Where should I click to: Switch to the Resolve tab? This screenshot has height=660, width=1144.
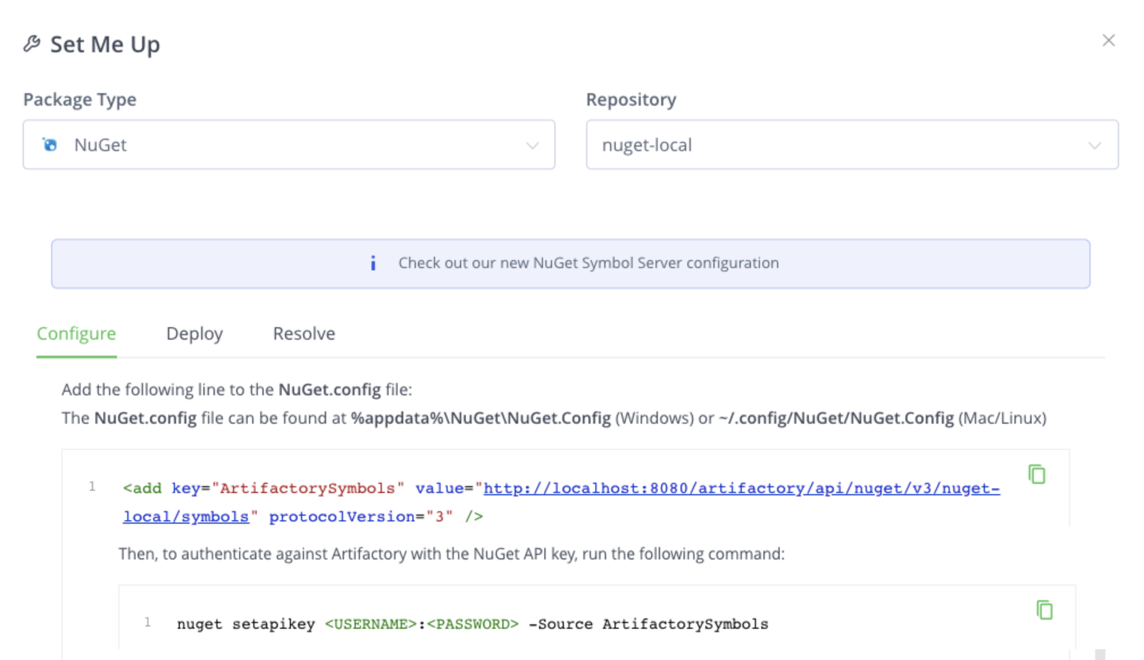(x=304, y=333)
